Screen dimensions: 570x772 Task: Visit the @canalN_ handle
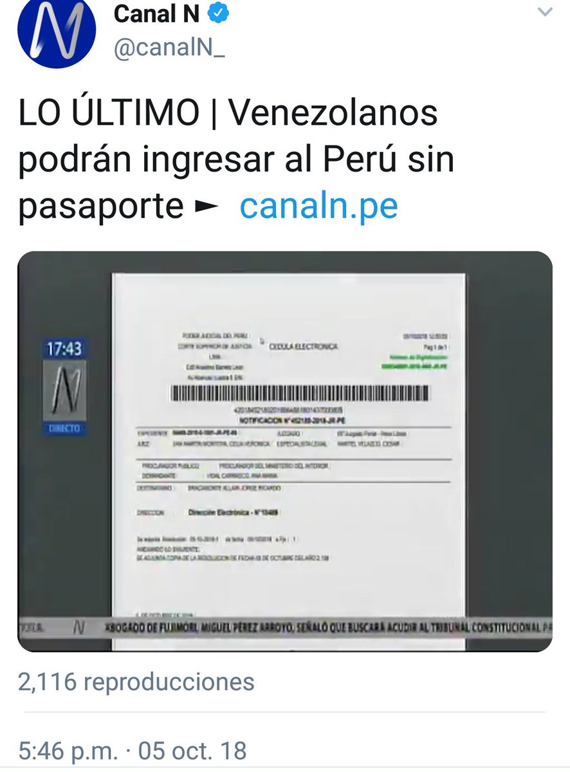coord(169,50)
